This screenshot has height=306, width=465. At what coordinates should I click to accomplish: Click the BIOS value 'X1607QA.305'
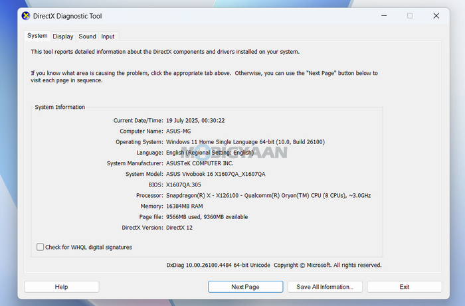click(183, 185)
